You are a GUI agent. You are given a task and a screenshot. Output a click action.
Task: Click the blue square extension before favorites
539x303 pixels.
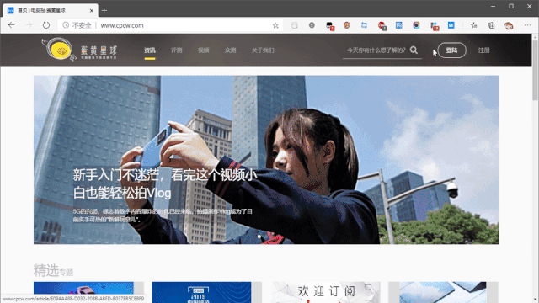point(451,25)
